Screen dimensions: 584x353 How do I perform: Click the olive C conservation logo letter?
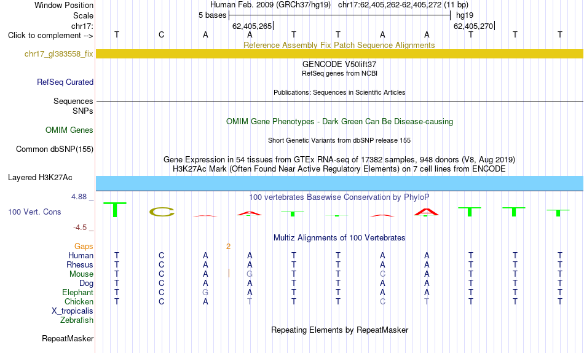point(162,212)
